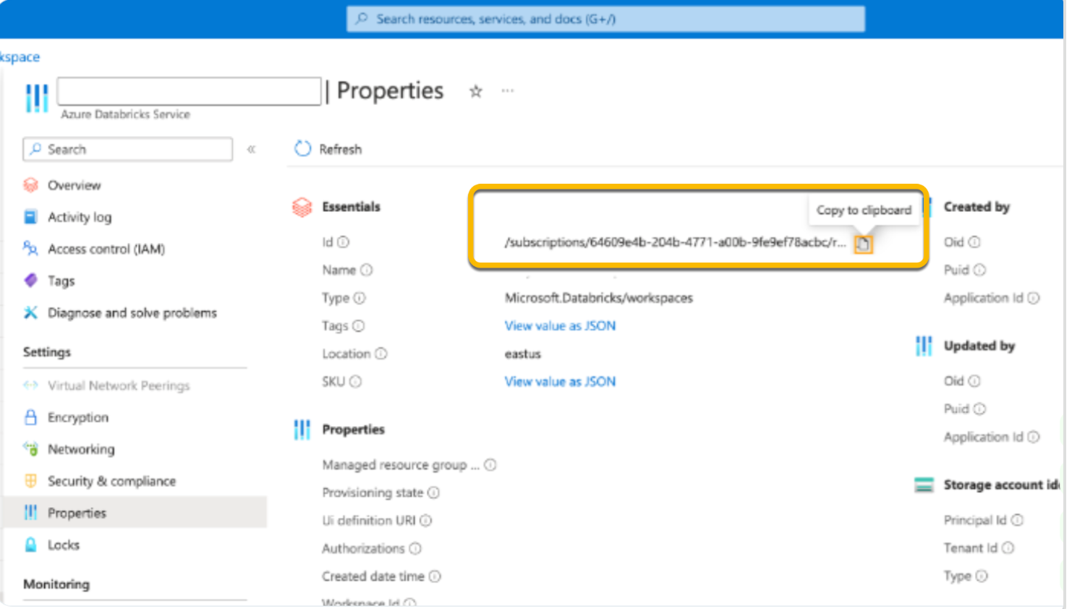Favorite this page with the star icon
Viewport: 1072px width, 609px height.
click(x=475, y=91)
